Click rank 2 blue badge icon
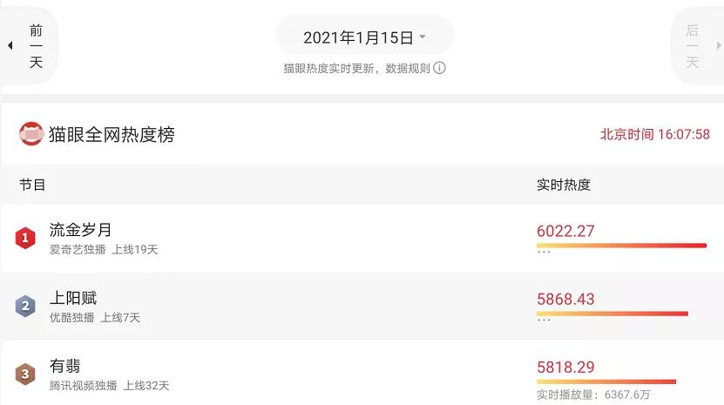Screen dimensions: 724x405 coord(25,306)
